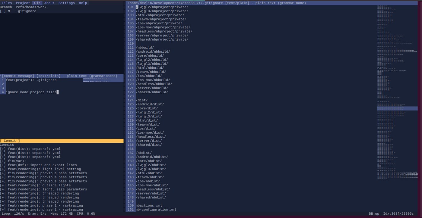Click the "Branch: refs/heads/work" label
The height and width of the screenshot is (218, 422).
coord(23,7)
